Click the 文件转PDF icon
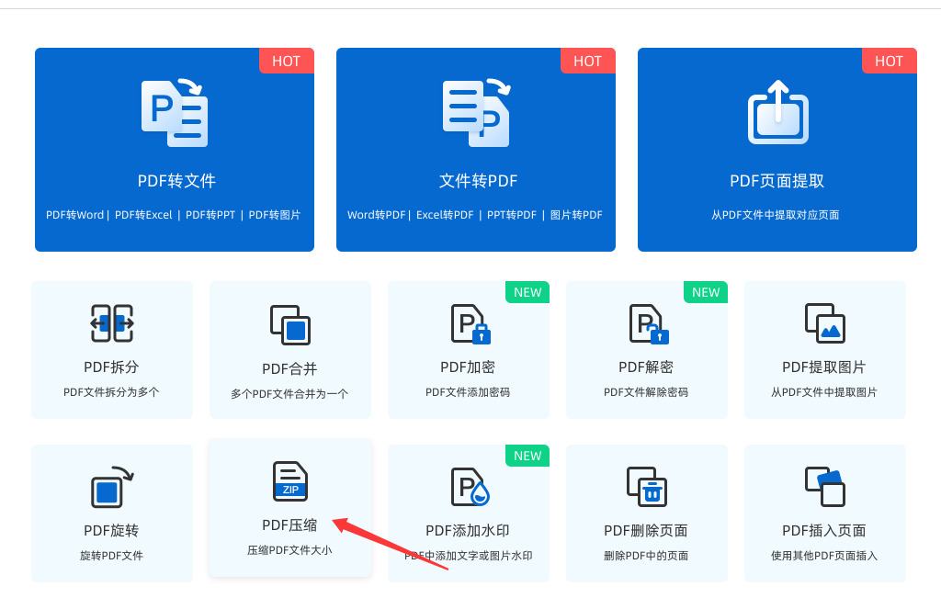The height and width of the screenshot is (598, 941). [x=477, y=113]
